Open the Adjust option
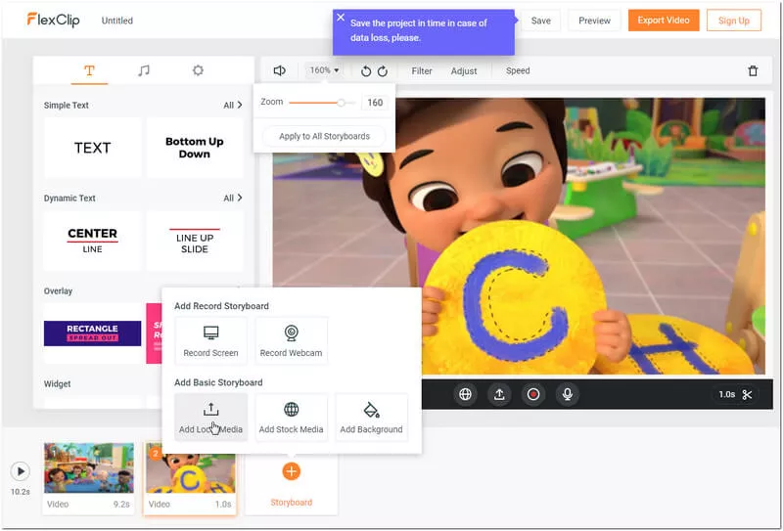783x531 pixels. pos(463,70)
